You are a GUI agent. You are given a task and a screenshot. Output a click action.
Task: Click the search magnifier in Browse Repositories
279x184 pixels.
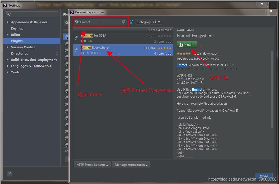coord(77,22)
